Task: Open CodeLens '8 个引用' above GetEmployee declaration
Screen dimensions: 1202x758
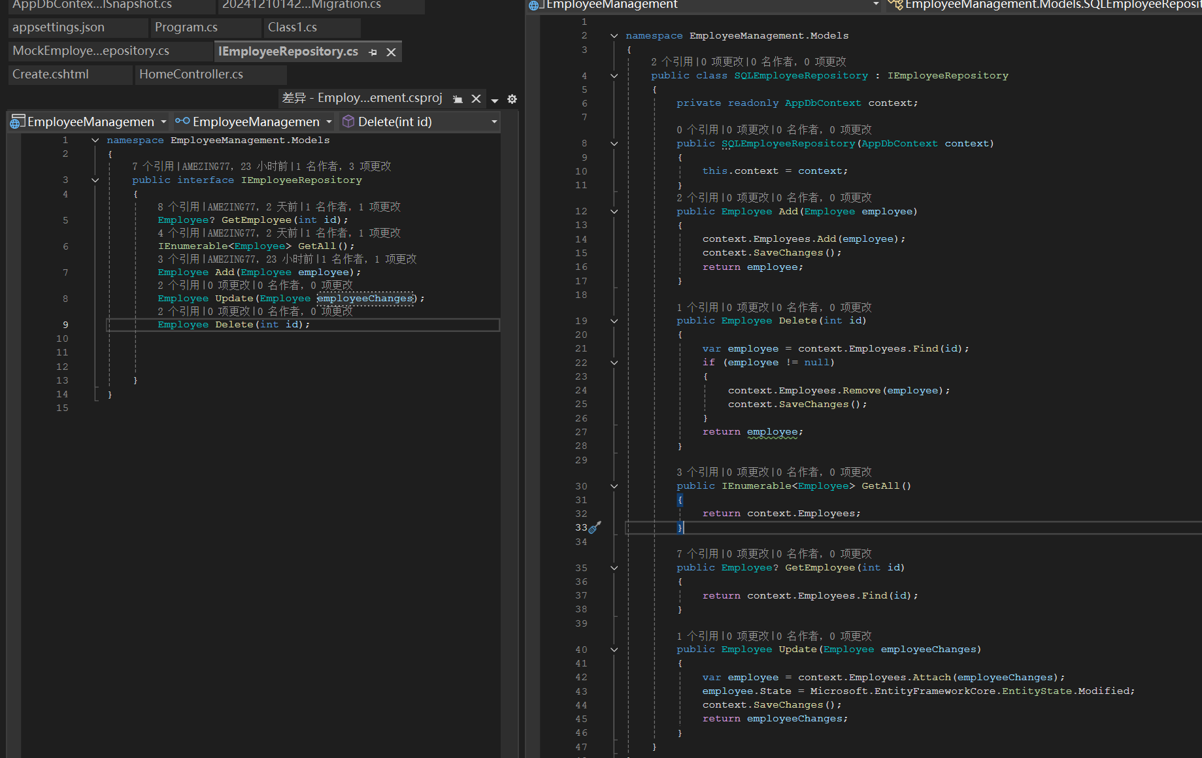Action: pos(178,207)
